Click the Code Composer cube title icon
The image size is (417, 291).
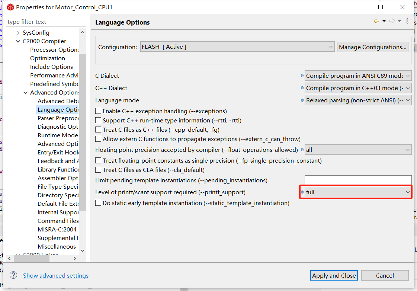10,7
